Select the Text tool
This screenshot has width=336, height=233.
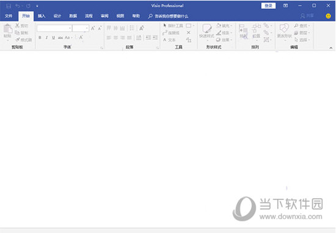pyautogui.click(x=169, y=40)
